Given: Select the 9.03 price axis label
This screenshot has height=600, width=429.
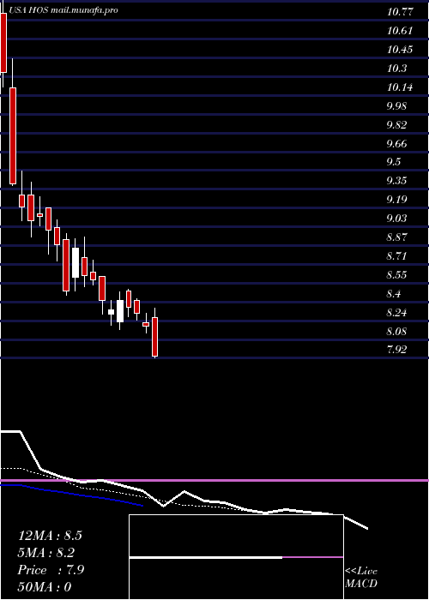Looking at the screenshot, I should 396,219.
